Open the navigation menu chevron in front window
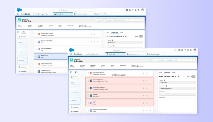 (x=104, y=54)
